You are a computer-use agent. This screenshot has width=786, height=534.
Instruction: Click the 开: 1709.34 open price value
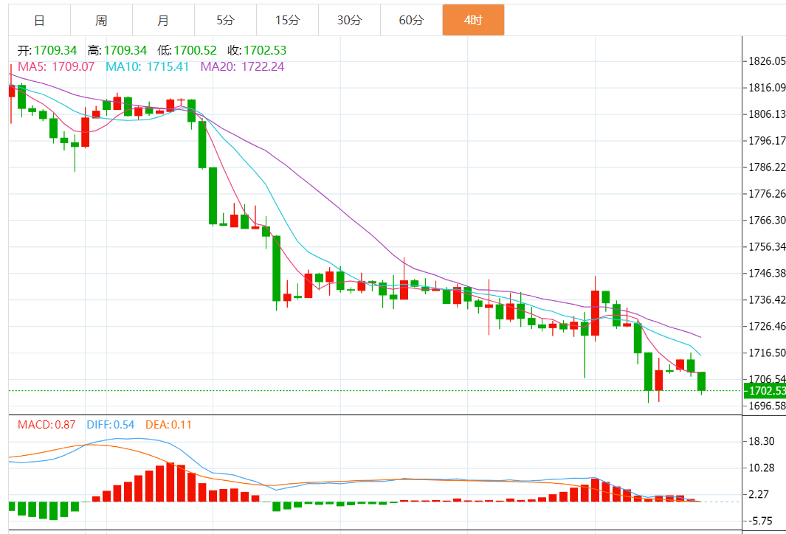pyautogui.click(x=47, y=51)
